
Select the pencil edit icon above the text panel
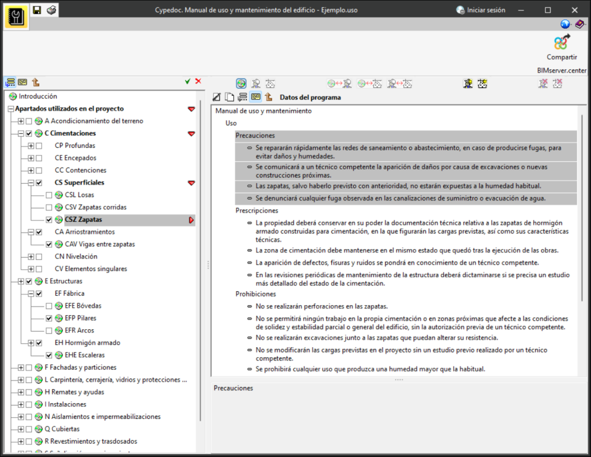pyautogui.click(x=218, y=96)
